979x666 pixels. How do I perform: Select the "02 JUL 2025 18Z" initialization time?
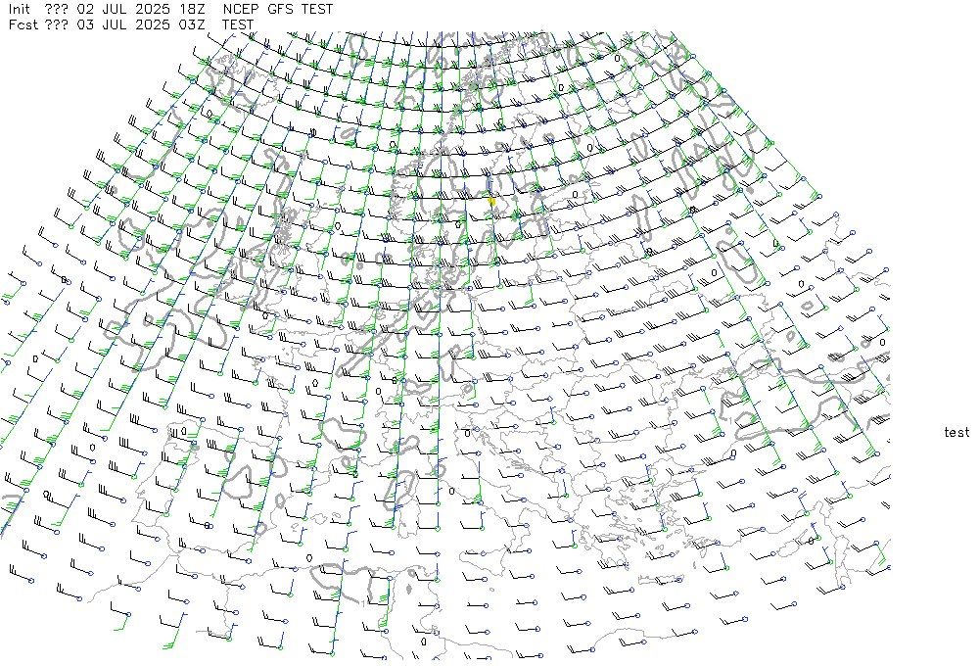point(140,10)
